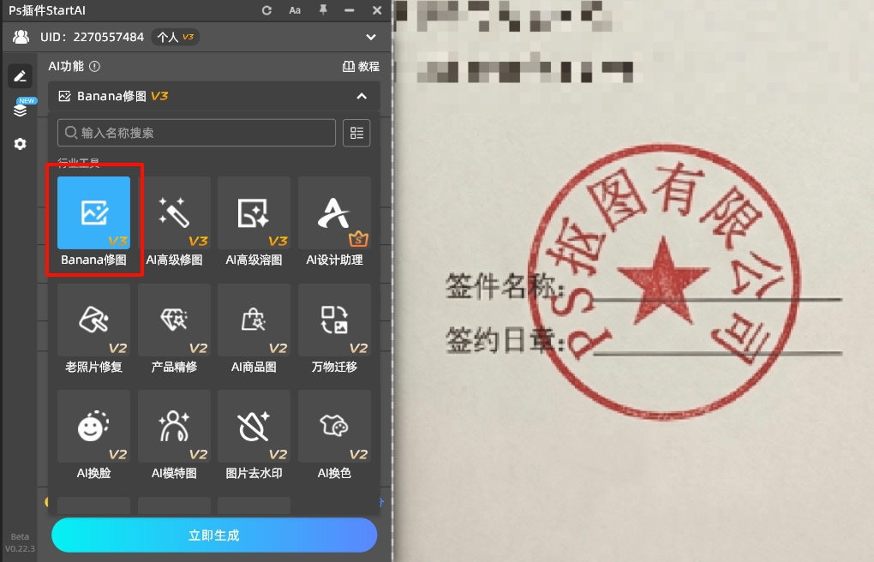The width and height of the screenshot is (874, 562).
Task: Open the AI设计助理 tool
Action: coord(333,213)
